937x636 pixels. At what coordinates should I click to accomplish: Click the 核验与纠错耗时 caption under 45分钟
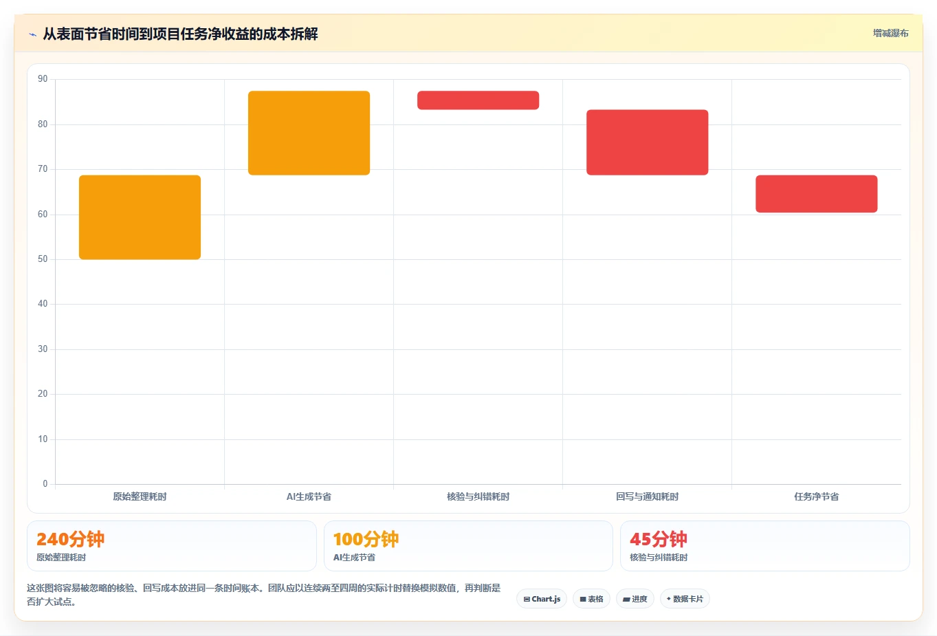[x=659, y=558]
